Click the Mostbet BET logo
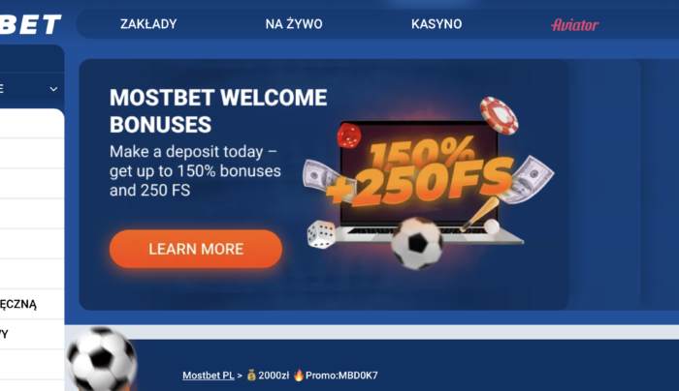 point(30,24)
